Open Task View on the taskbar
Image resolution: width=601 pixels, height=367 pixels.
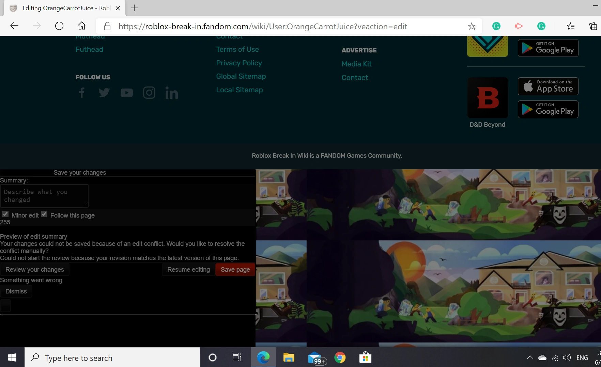click(x=237, y=357)
